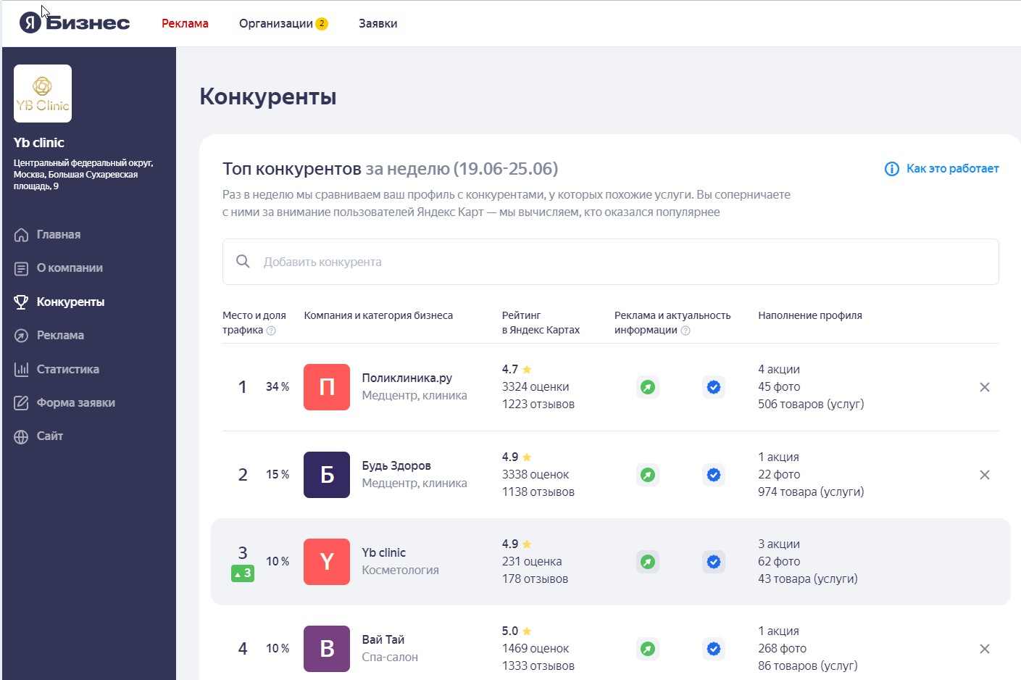The image size is (1021, 680).
Task: Click the green advertising icon in Yb clinic row
Action: 648,562
